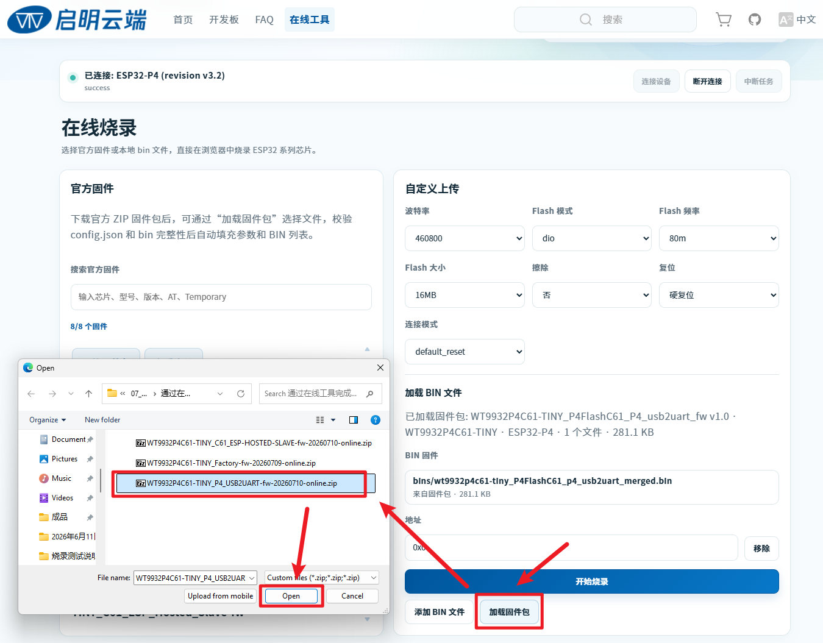Open the FAQ nav item
The width and height of the screenshot is (823, 643).
(265, 20)
